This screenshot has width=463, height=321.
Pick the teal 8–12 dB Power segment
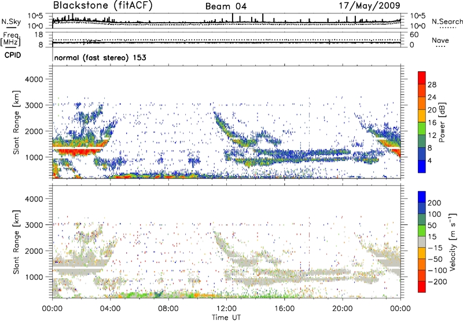point(422,141)
